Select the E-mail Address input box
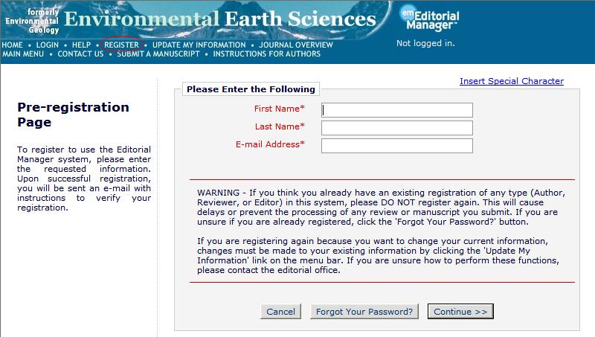This screenshot has height=337, width=595. click(x=397, y=145)
